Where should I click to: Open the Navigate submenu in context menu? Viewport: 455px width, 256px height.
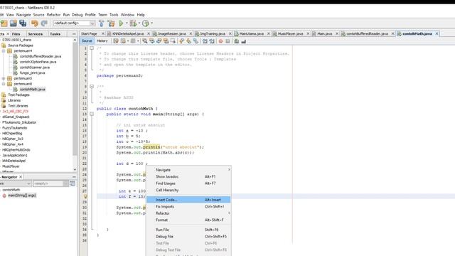click(x=188, y=170)
